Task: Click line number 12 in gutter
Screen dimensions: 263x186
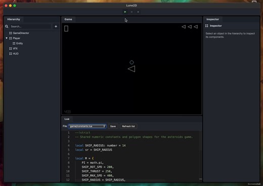Action: tap(68, 180)
